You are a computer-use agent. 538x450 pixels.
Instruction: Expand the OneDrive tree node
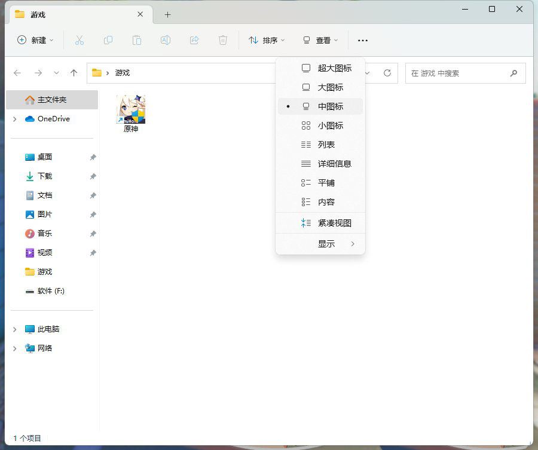pyautogui.click(x=15, y=119)
